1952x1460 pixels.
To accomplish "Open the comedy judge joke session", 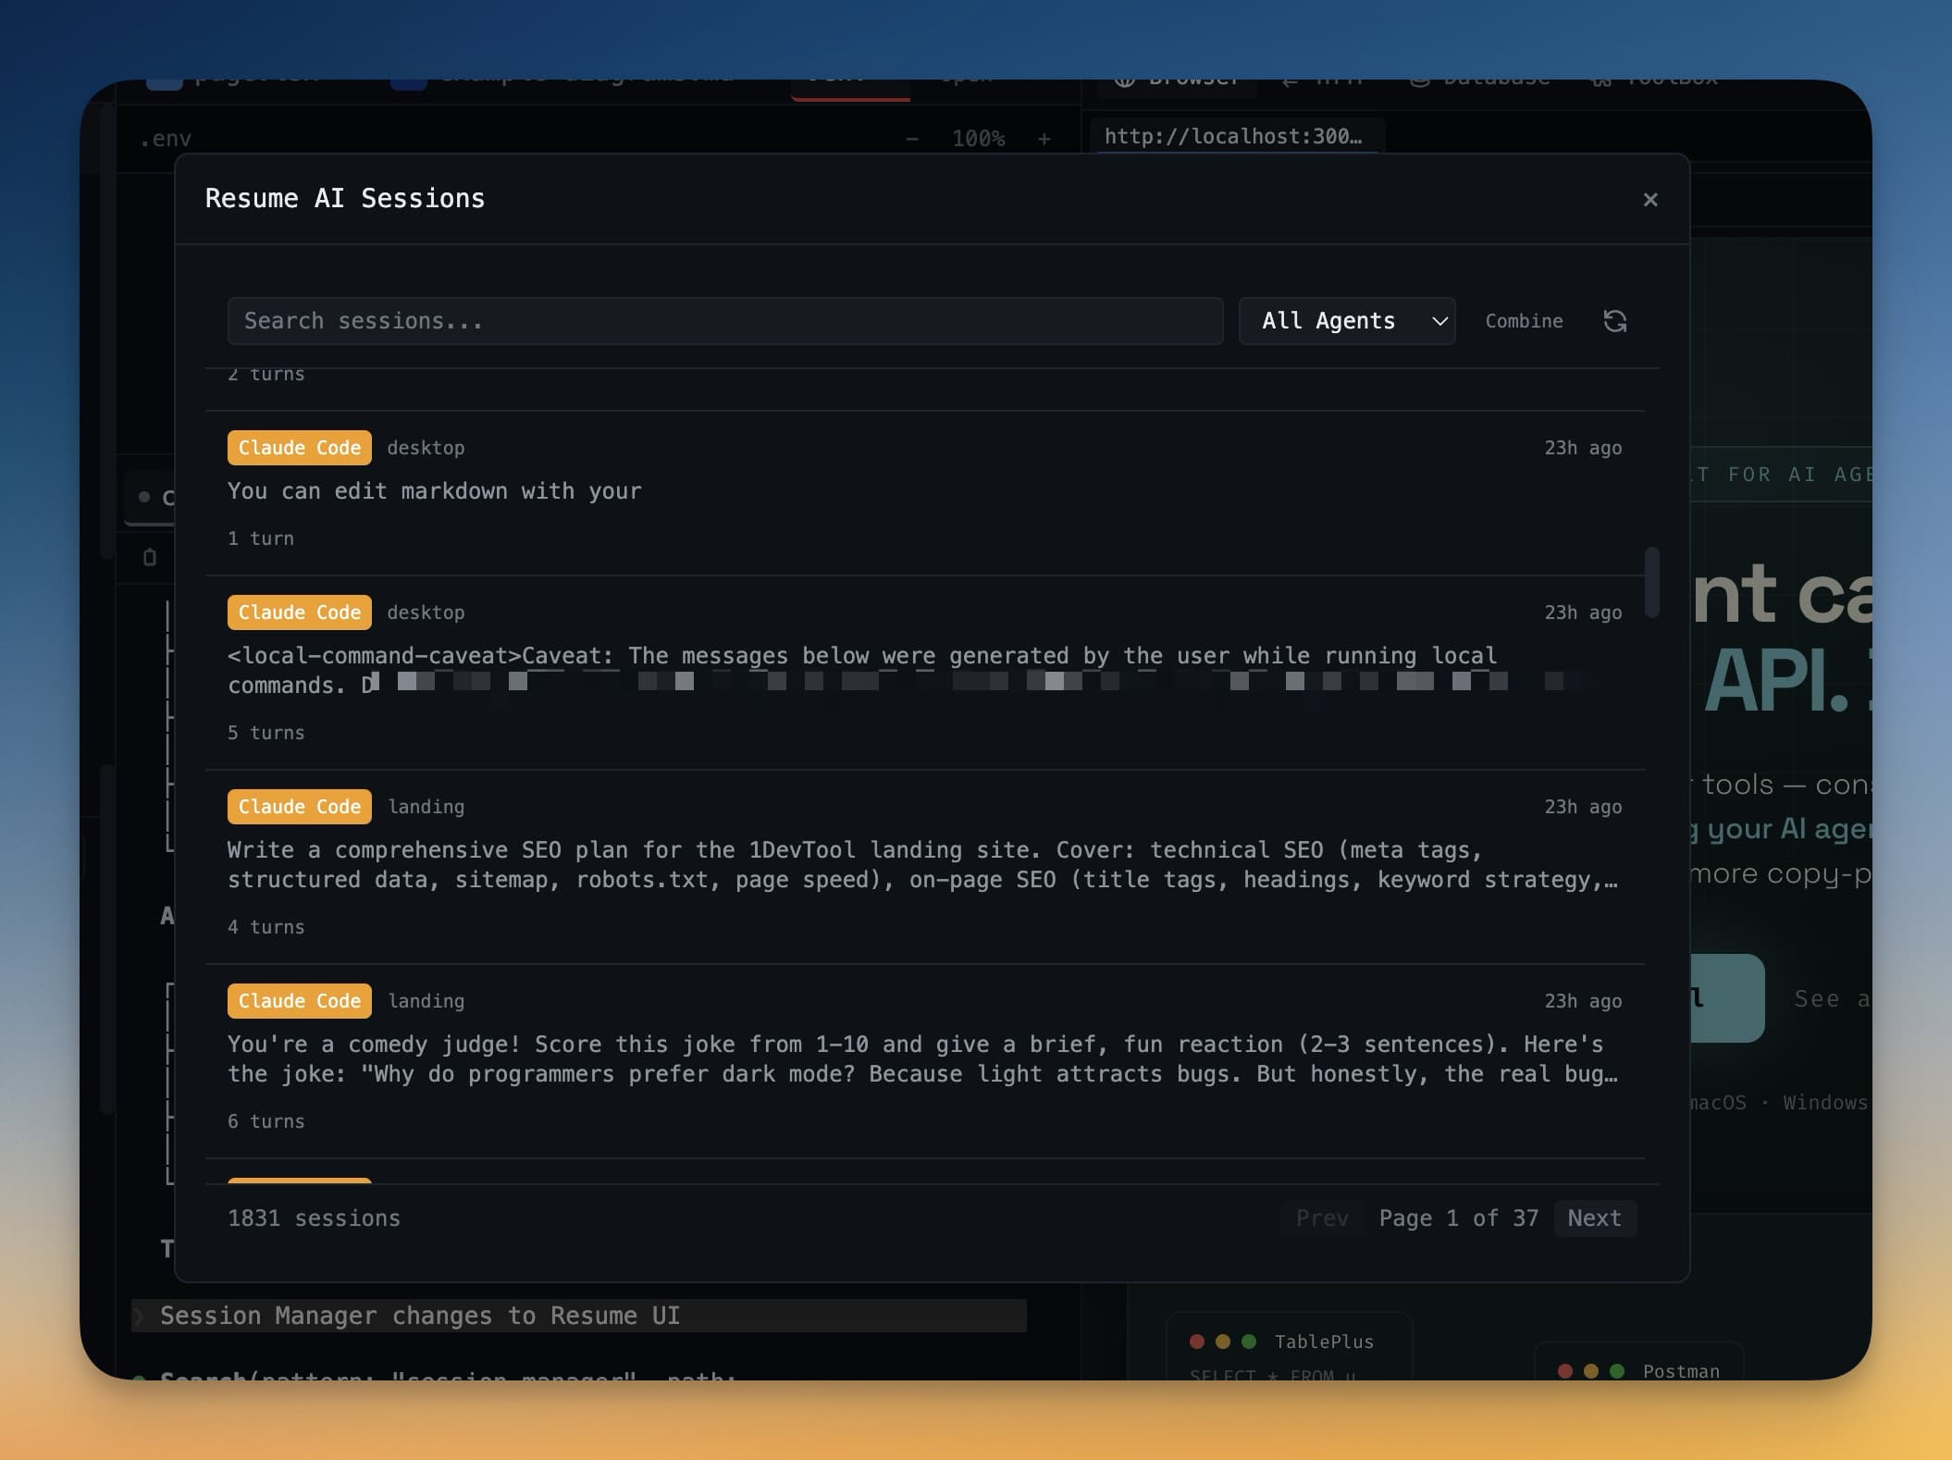I will click(924, 1061).
